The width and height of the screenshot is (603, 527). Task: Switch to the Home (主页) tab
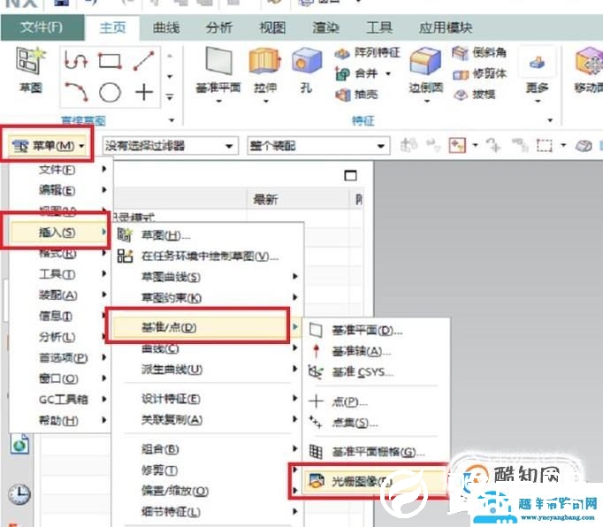(112, 27)
